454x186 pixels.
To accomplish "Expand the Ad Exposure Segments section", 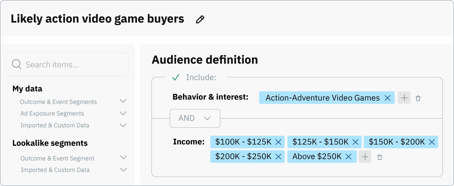I will click(x=123, y=113).
